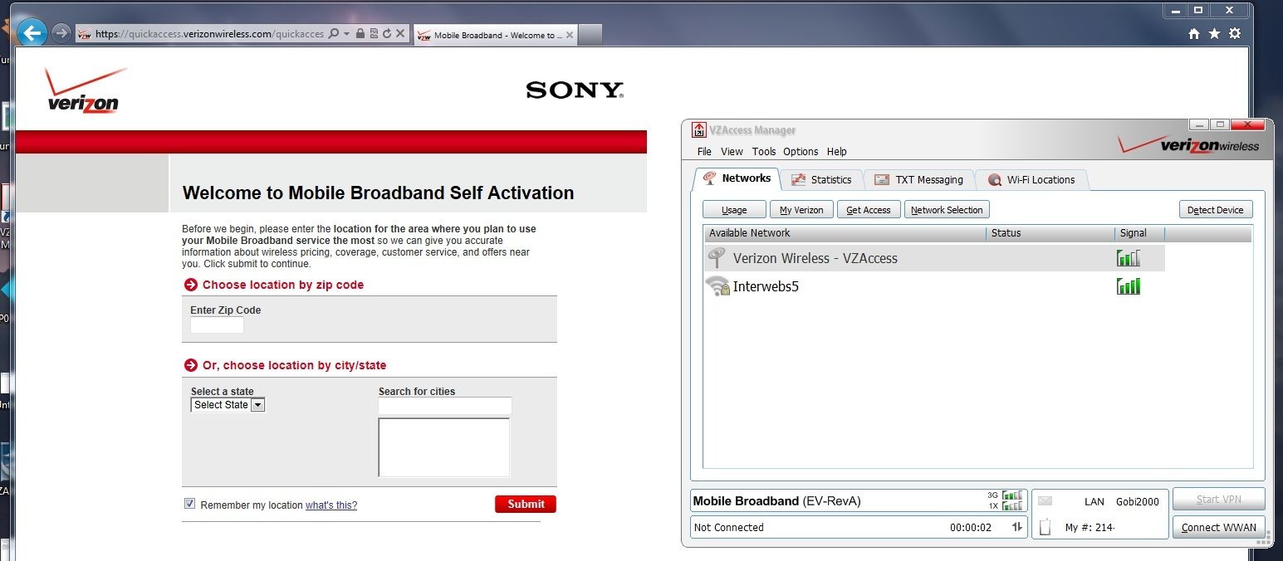Image resolution: width=1283 pixels, height=561 pixels.
Task: Click the Enter Zip Code field
Action: point(217,325)
